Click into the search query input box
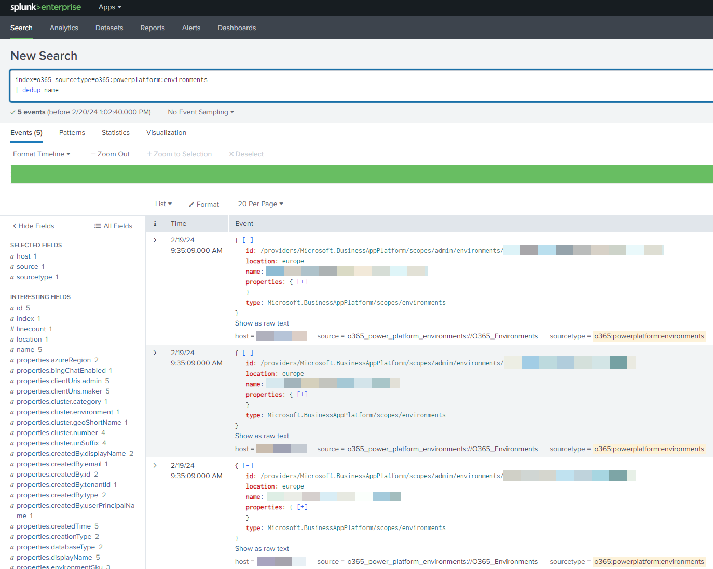Viewport: 713px width, 569px height. tap(363, 86)
